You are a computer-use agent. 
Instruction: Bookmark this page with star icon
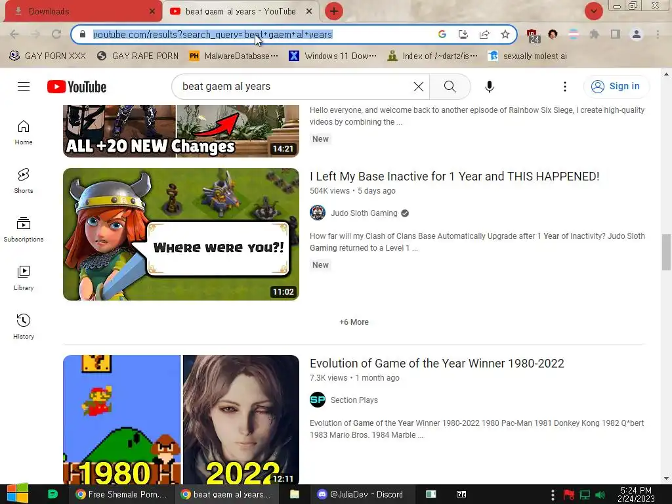(x=505, y=34)
